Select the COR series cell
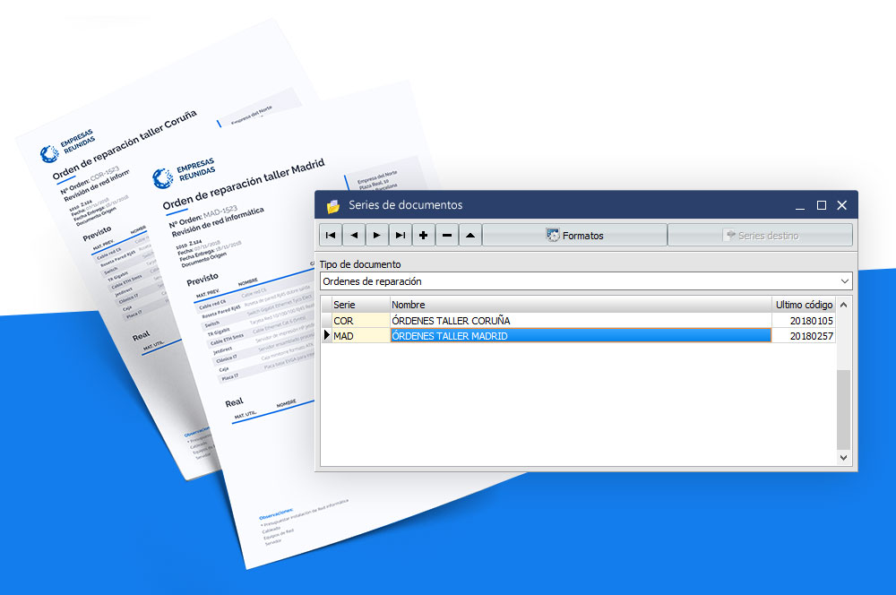This screenshot has height=595, width=896. point(359,320)
